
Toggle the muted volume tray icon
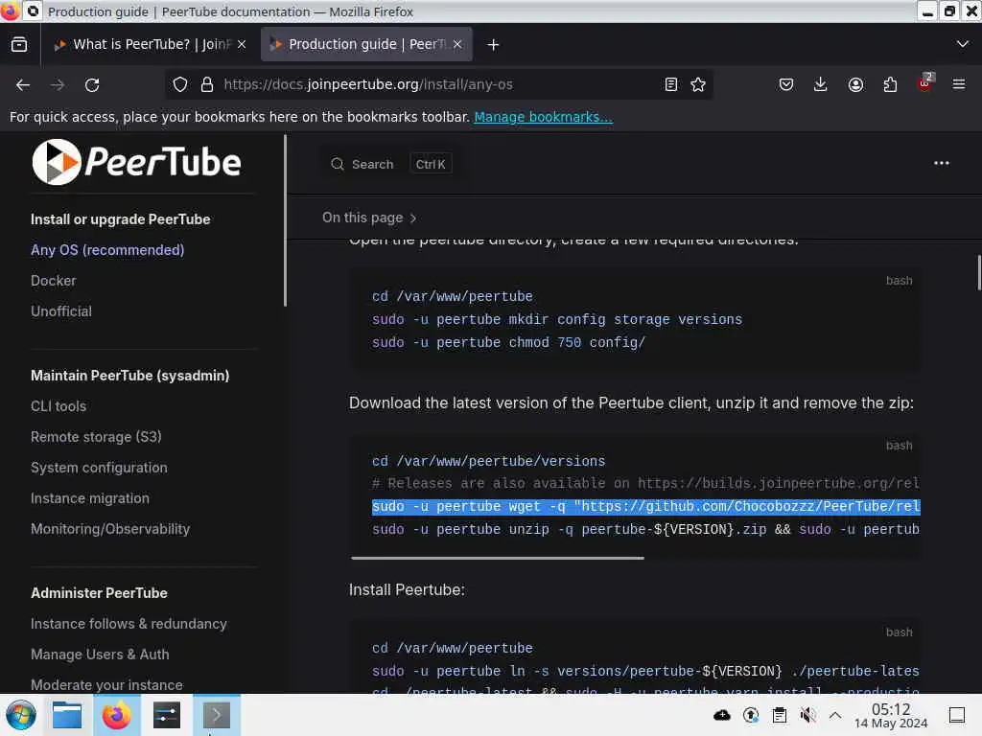[807, 715]
